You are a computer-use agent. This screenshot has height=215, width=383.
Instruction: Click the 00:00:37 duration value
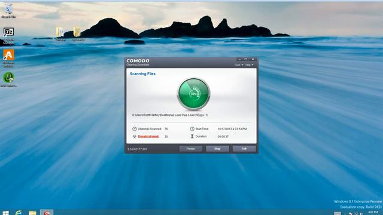coord(223,137)
